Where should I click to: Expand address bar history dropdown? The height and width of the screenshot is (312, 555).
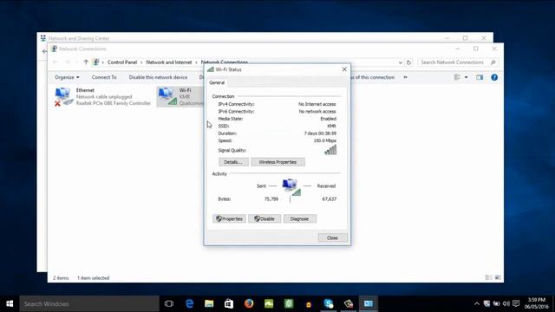(x=401, y=62)
